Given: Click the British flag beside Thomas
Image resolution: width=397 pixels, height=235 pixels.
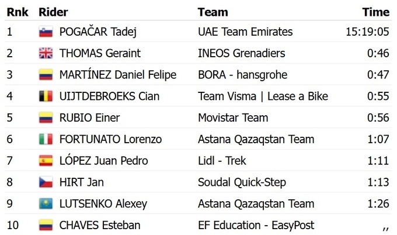Looking at the screenshot, I should pyautogui.click(x=46, y=54).
